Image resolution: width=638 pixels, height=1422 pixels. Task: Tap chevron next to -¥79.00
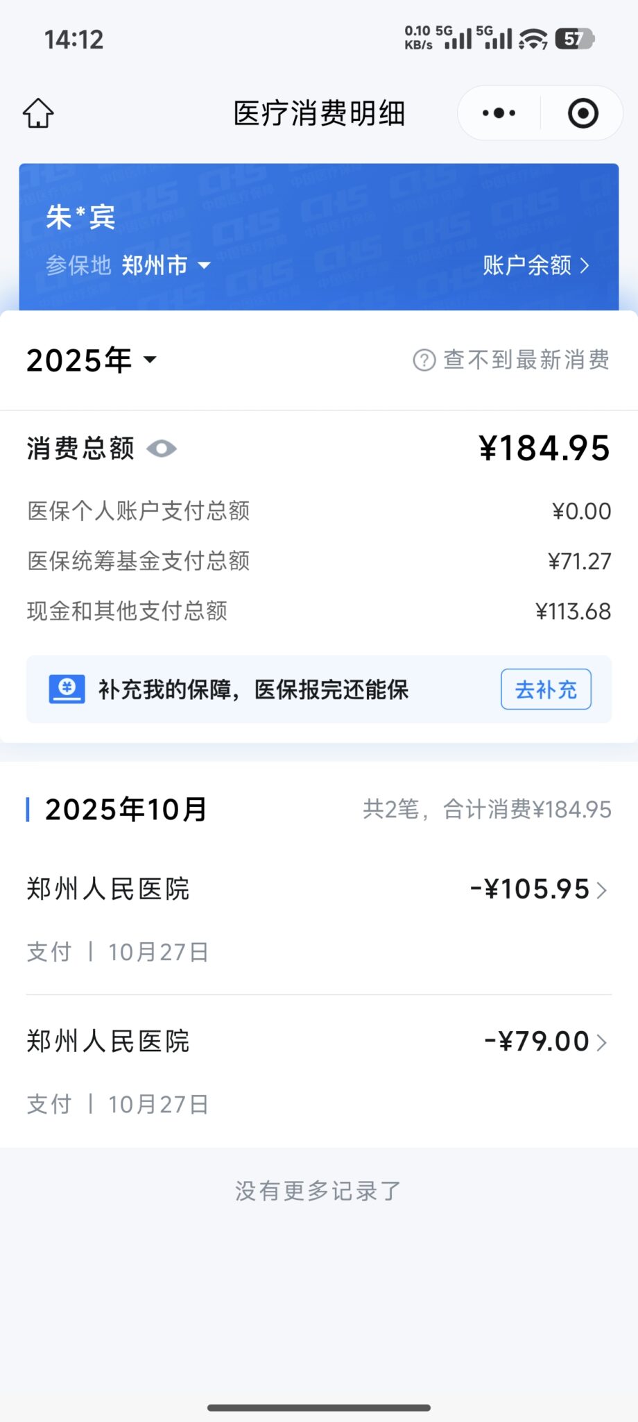click(602, 1042)
